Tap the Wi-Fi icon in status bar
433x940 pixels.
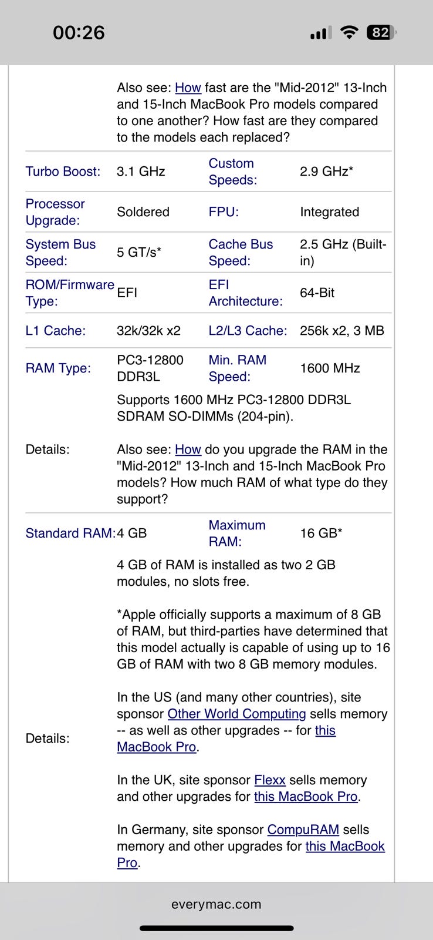(350, 32)
